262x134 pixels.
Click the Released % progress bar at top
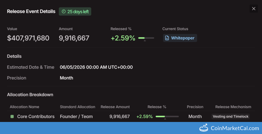pyautogui.click(x=146, y=38)
